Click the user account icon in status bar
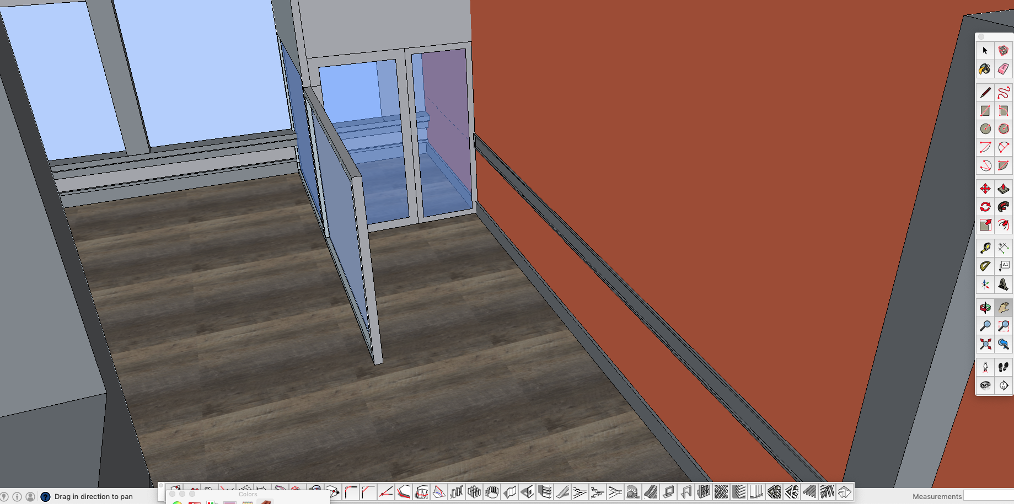Viewport: 1014px width, 504px height. pyautogui.click(x=30, y=496)
